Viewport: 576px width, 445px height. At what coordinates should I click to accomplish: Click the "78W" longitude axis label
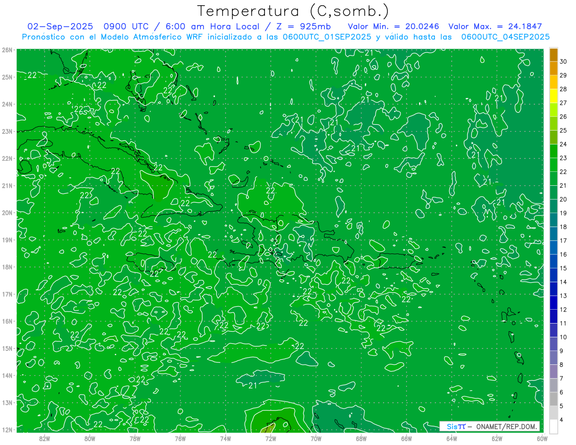135,438
